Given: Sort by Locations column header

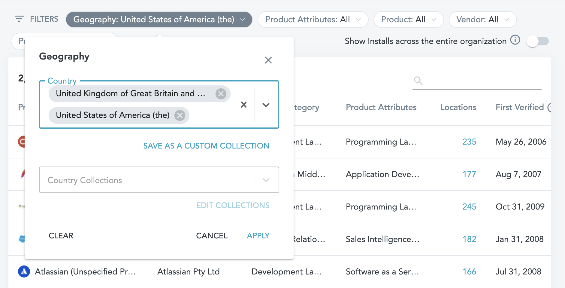Looking at the screenshot, I should (458, 107).
